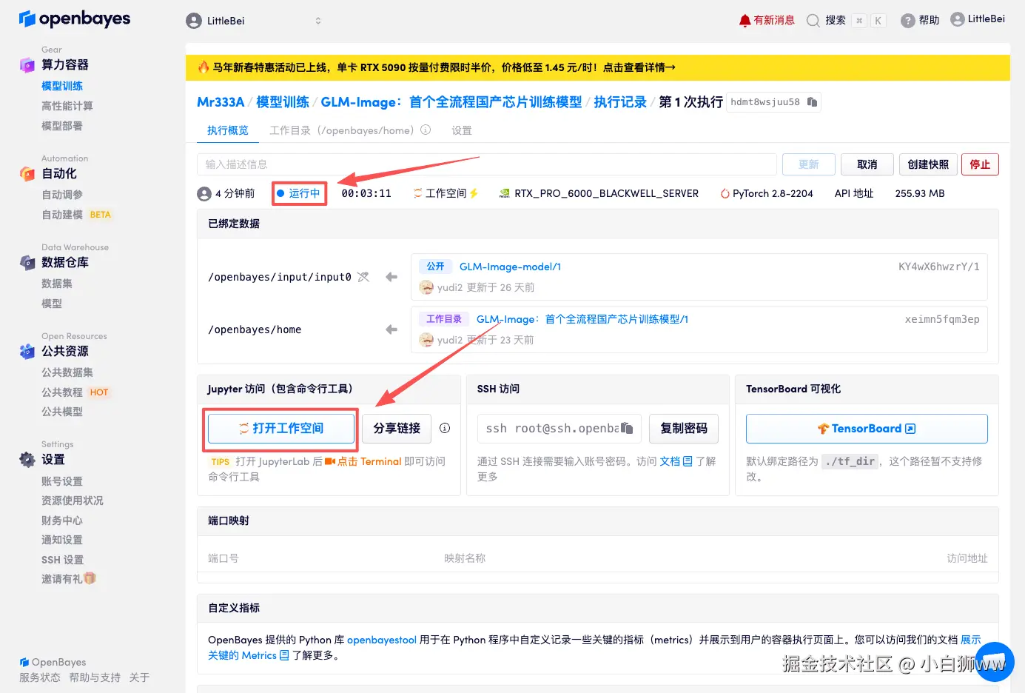The width and height of the screenshot is (1025, 693).
Task: Open 高性能计算 in the sidebar
Action: pyautogui.click(x=67, y=106)
